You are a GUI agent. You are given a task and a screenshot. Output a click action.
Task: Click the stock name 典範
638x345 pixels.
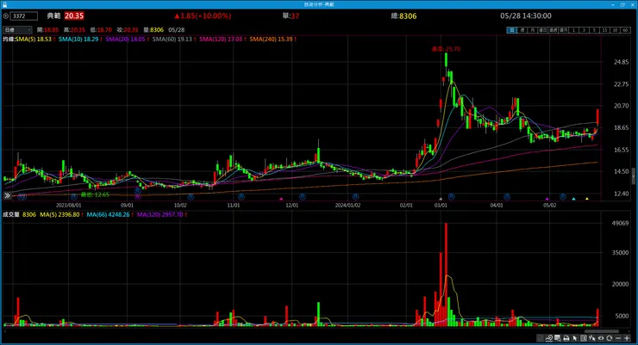(x=53, y=15)
